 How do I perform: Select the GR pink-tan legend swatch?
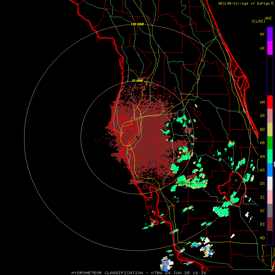[x=270, y=116]
